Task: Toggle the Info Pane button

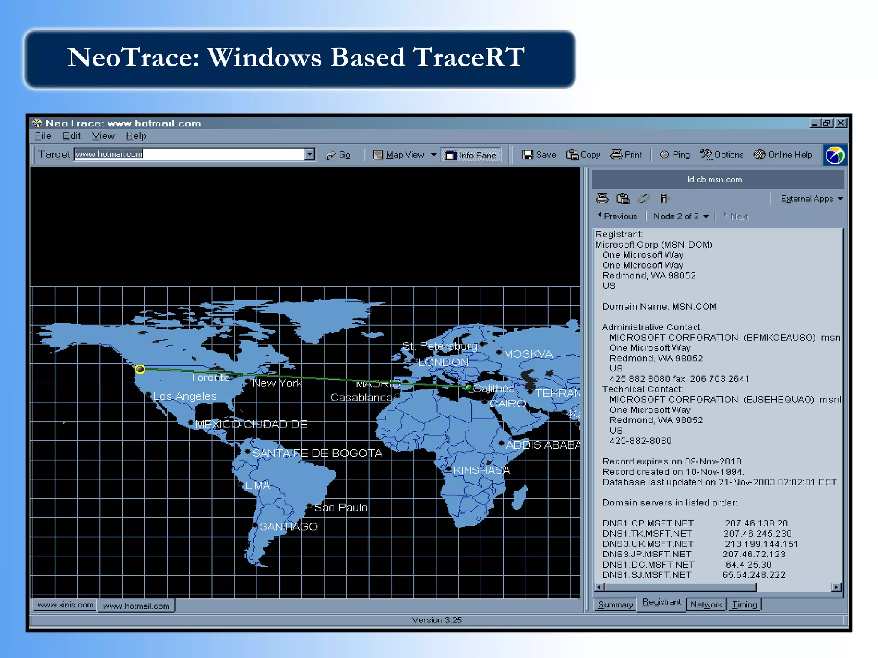Action: (470, 155)
